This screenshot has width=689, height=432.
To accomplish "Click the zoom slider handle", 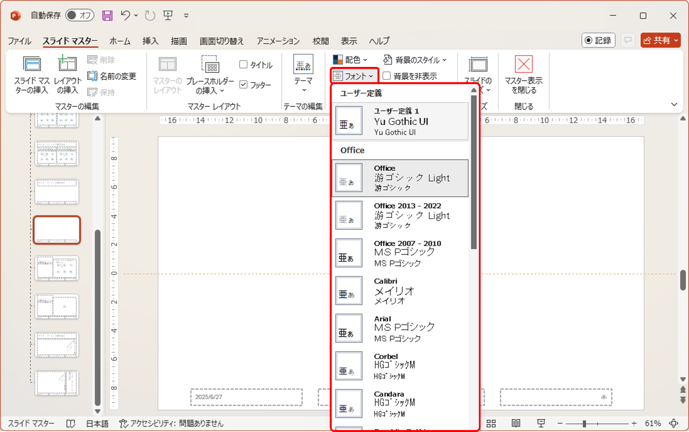I will [584, 423].
